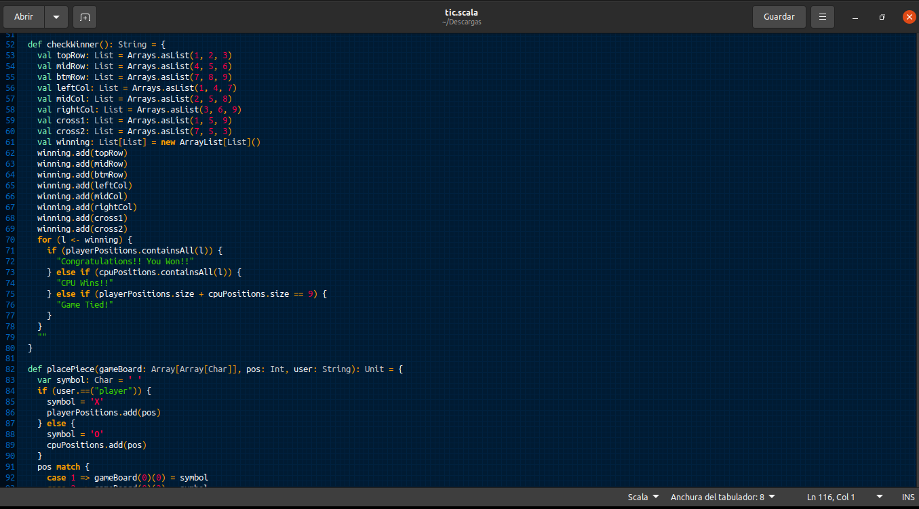
Task: Click the val btmRow line of code
Action: (x=135, y=77)
